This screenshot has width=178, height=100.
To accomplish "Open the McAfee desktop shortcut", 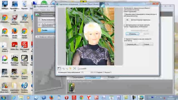I will 15,19.
